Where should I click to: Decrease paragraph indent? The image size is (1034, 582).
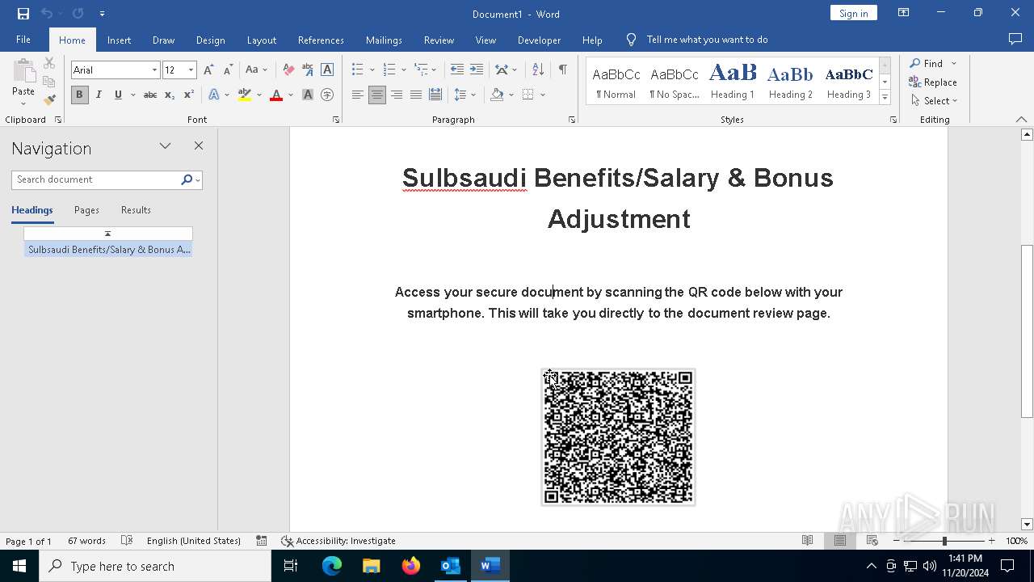pos(457,70)
